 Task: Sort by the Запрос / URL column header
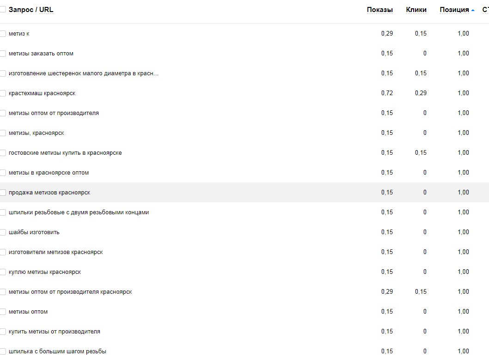31,10
